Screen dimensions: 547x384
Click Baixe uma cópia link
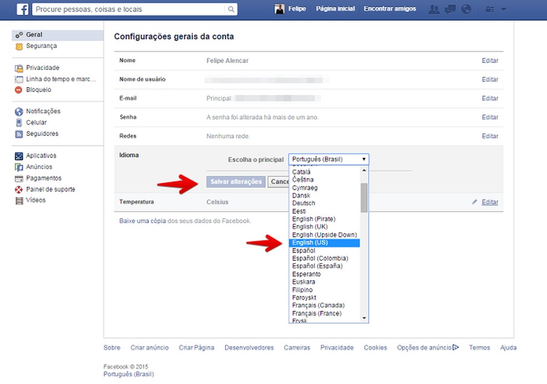(x=142, y=221)
